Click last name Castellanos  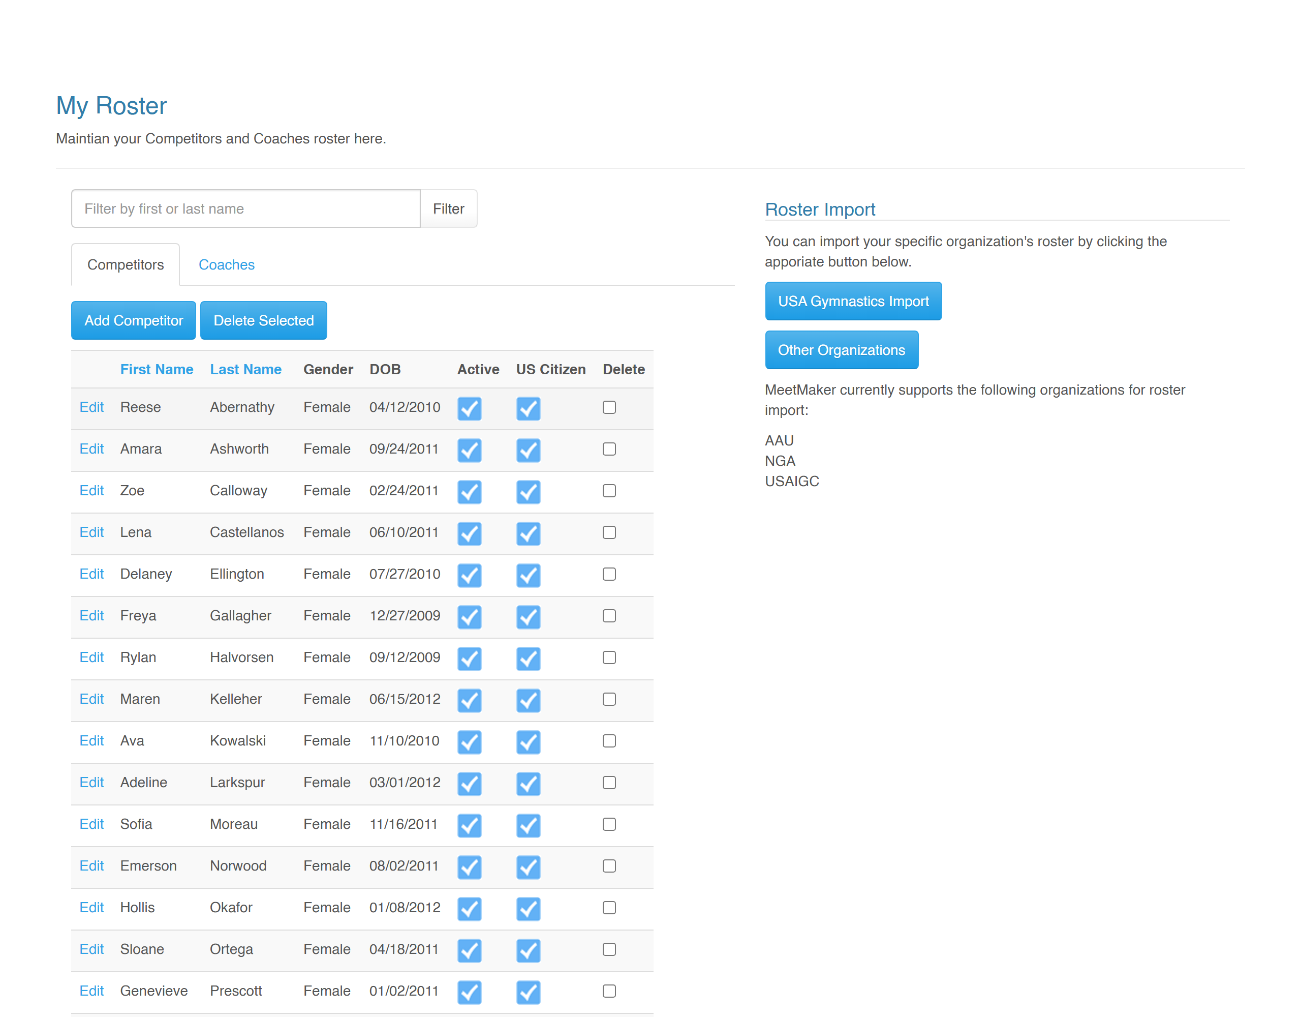tap(246, 532)
